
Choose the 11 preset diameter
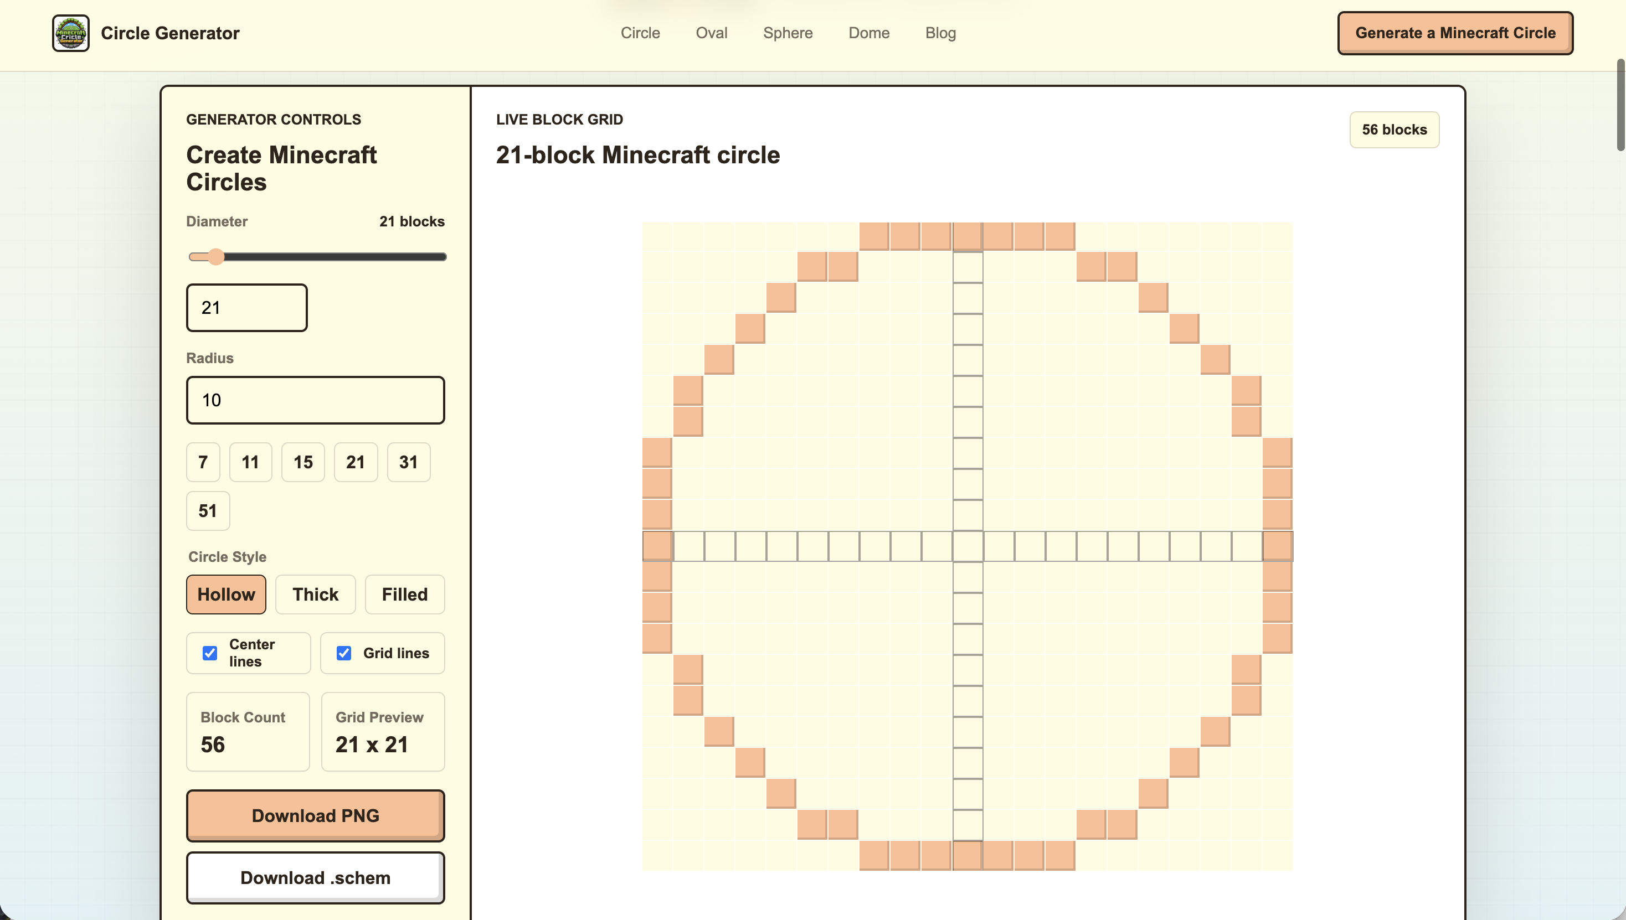250,462
